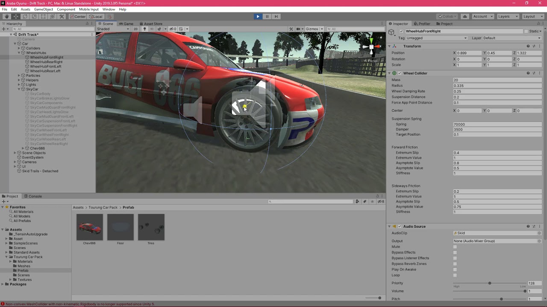This screenshot has height=307, width=547.
Task: Open the Layout dropdown
Action: pos(532,17)
